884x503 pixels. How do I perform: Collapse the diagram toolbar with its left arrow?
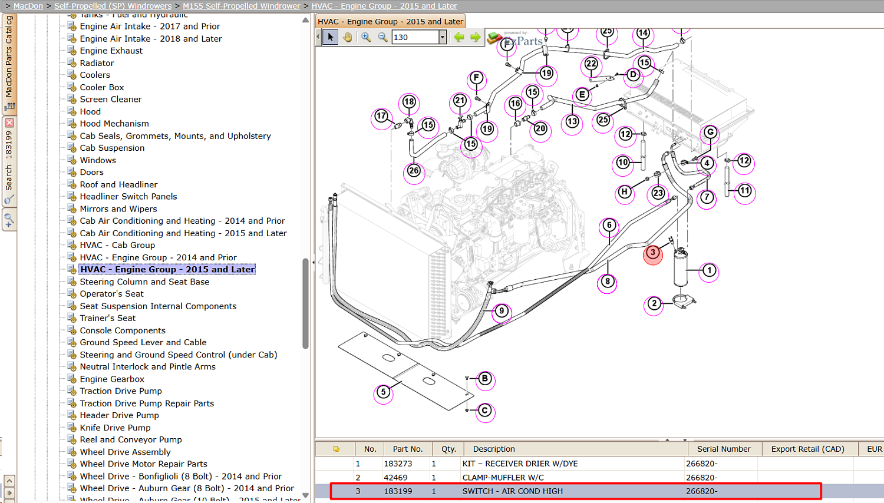pyautogui.click(x=318, y=37)
